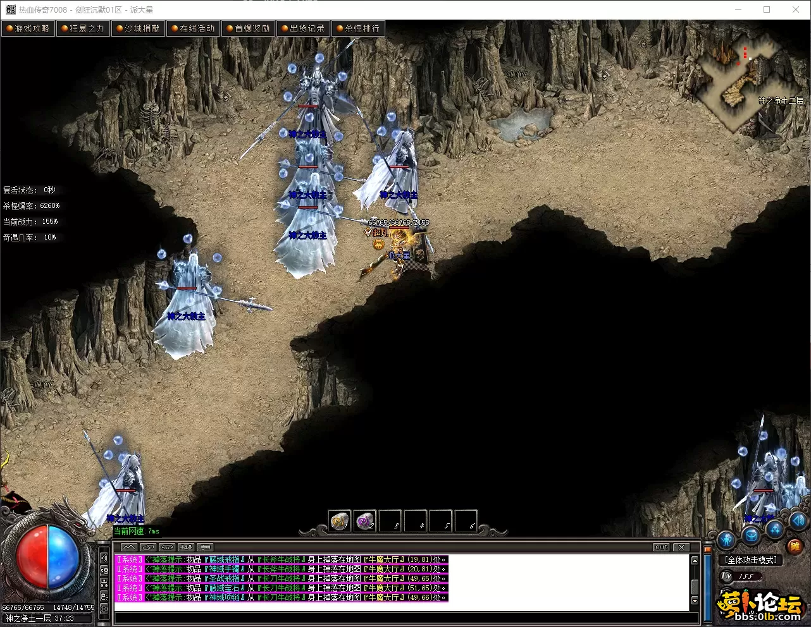Toggle the sound speaker round icon
811x627 pixels.
coord(798,520)
